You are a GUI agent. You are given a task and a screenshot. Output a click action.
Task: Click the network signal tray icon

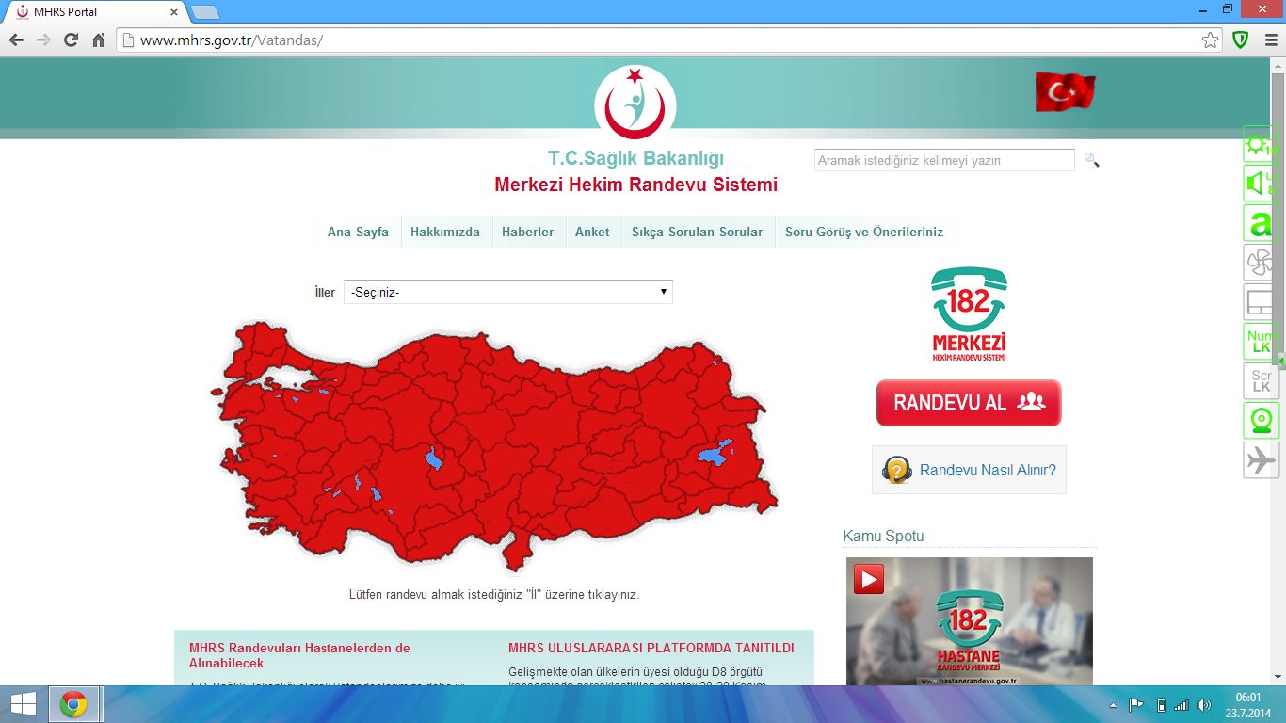pos(1182,705)
